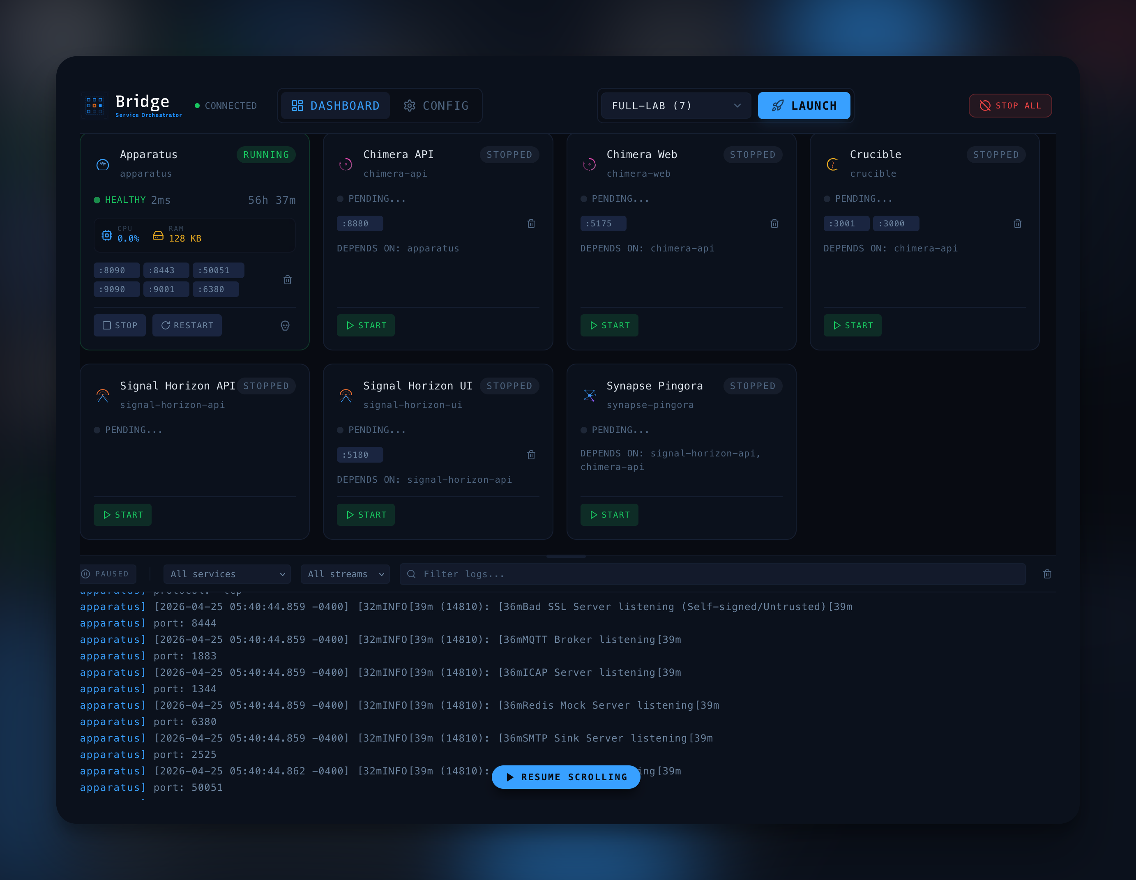
Task: Start the Synapse Pingora service
Action: [609, 515]
